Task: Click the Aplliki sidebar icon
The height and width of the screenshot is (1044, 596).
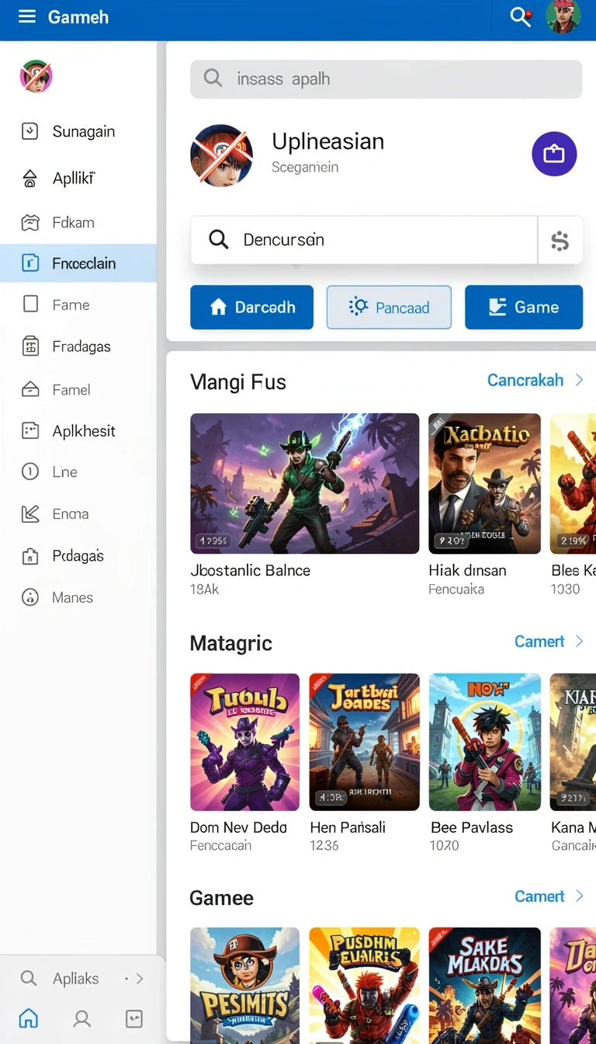Action: 29,179
